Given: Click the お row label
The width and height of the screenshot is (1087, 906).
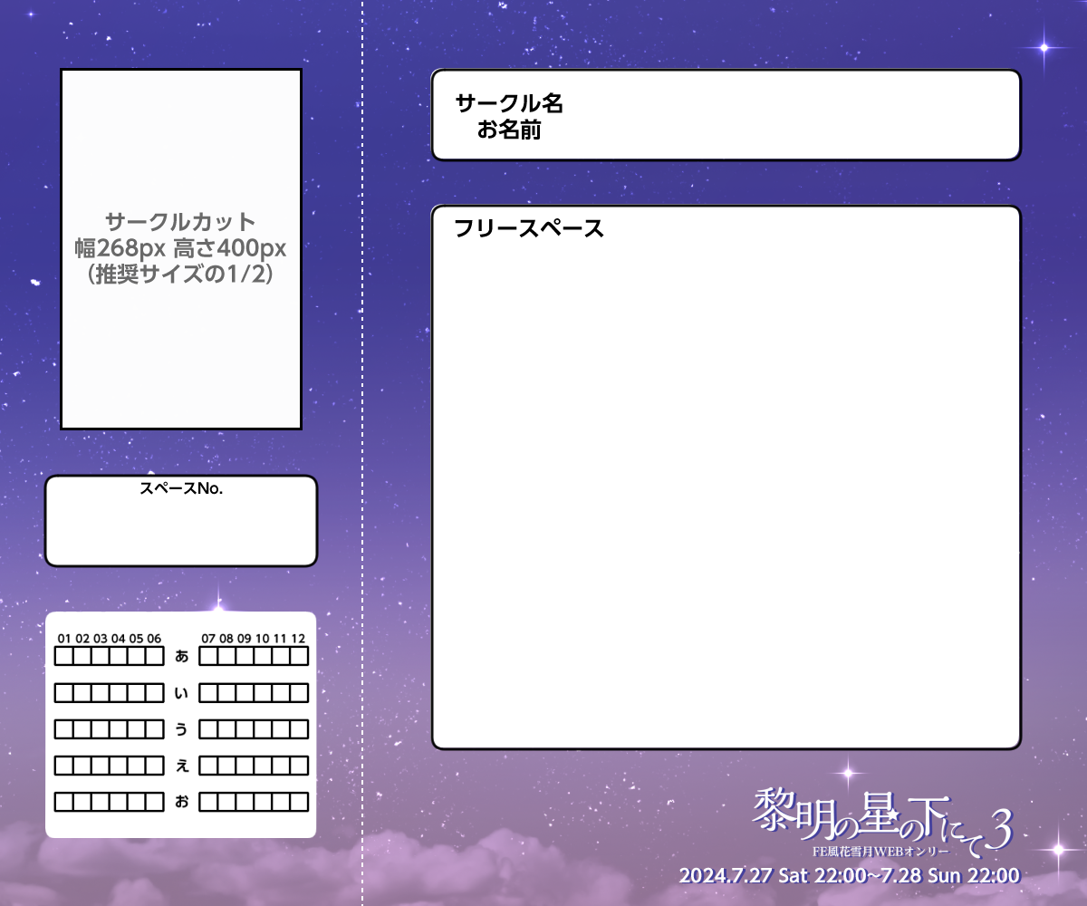Looking at the screenshot, I should point(182,802).
